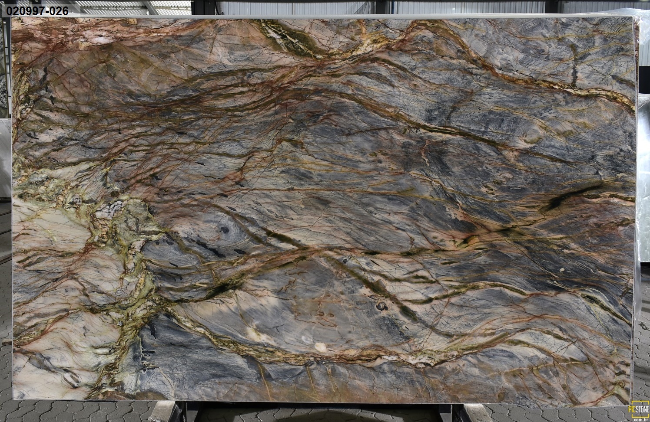Click the yellow frame around the PicStone logo
Viewport: 650px width, 422px height.
pyautogui.click(x=640, y=401)
